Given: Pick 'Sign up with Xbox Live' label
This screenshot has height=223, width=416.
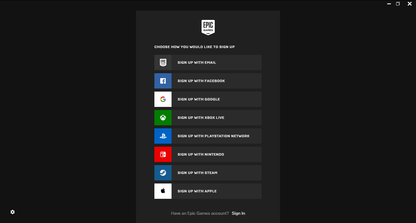Looking at the screenshot, I should (x=201, y=118).
